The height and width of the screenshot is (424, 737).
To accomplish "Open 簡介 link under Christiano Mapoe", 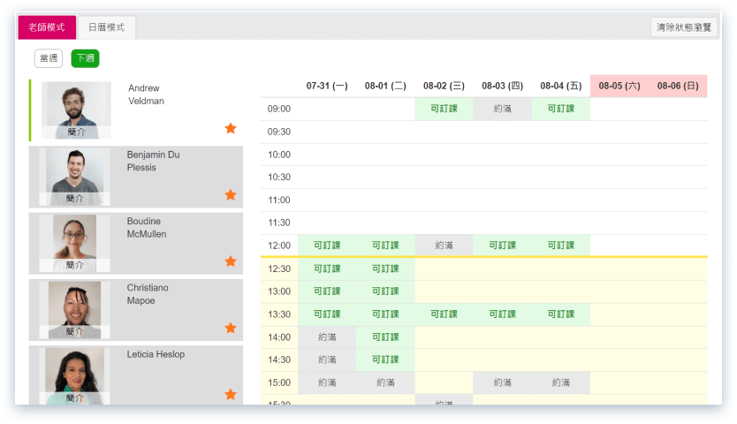I will pyautogui.click(x=75, y=331).
